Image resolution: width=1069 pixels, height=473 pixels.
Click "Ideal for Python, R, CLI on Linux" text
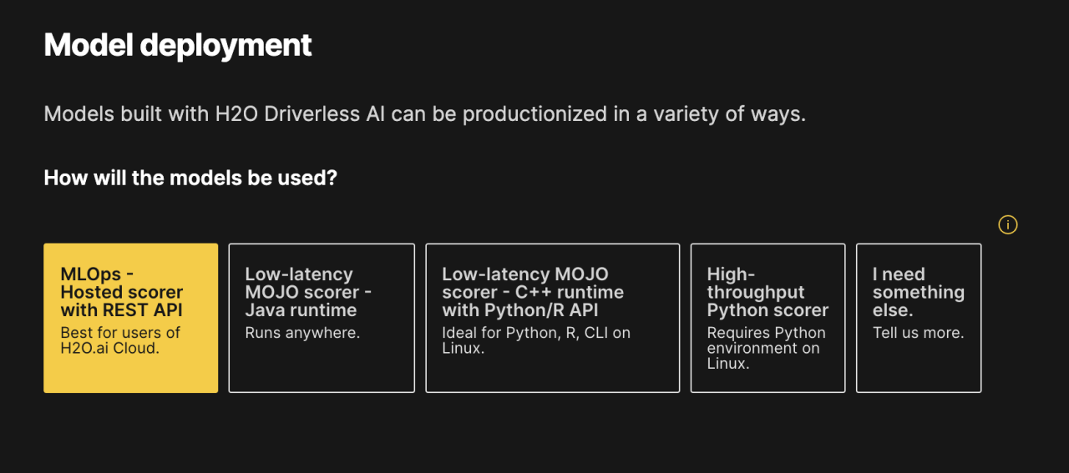(535, 340)
